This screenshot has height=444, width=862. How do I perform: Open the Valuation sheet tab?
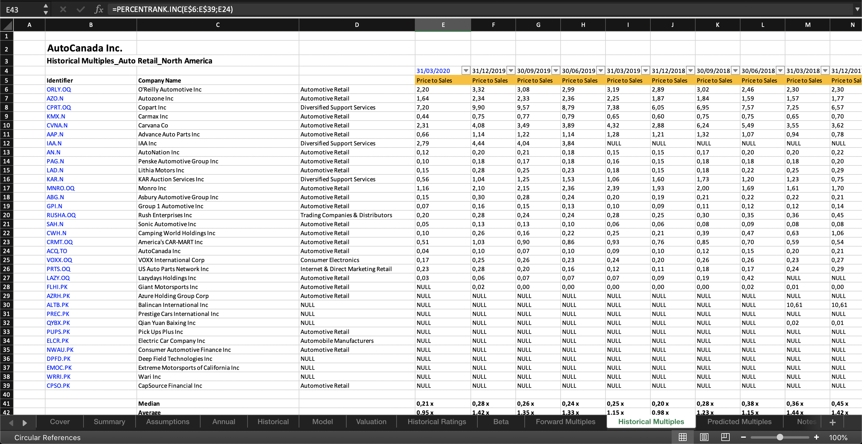371,422
